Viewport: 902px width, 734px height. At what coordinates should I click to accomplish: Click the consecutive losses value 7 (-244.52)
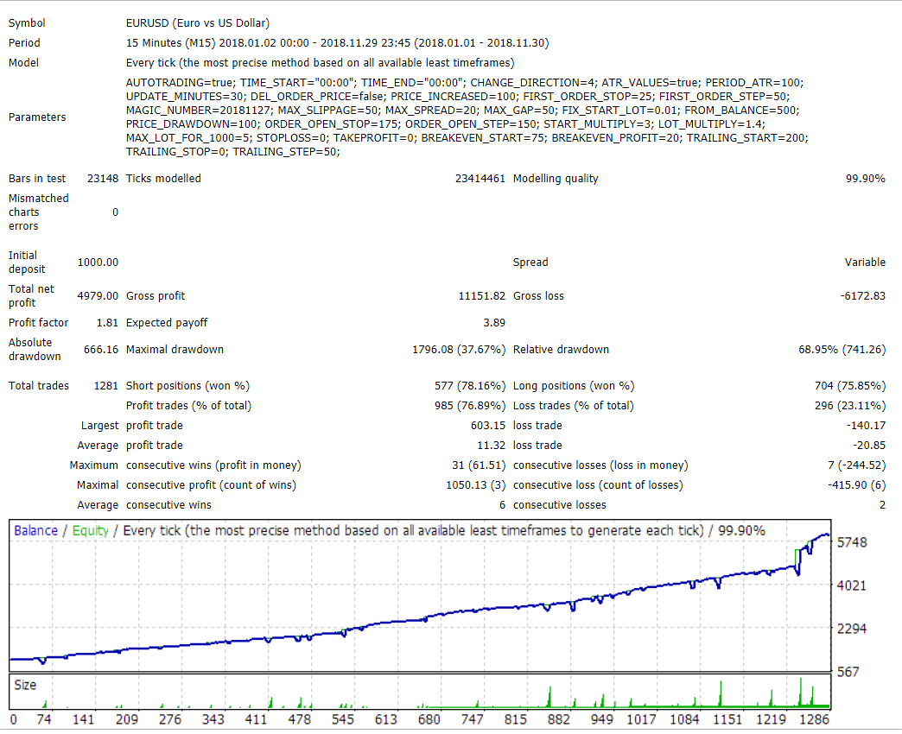(856, 465)
